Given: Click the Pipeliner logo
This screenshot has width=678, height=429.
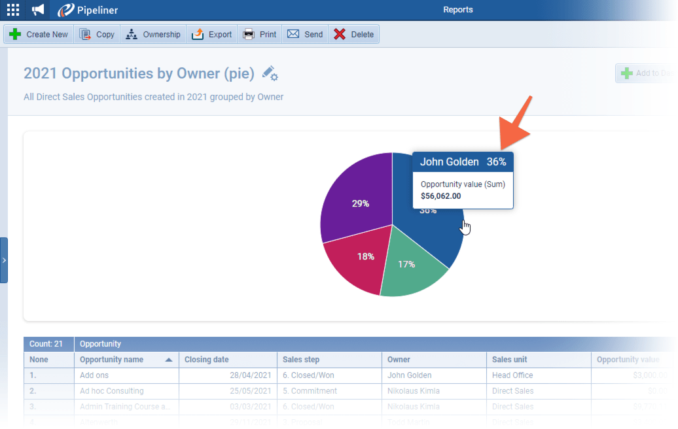Looking at the screenshot, I should pyautogui.click(x=87, y=10).
